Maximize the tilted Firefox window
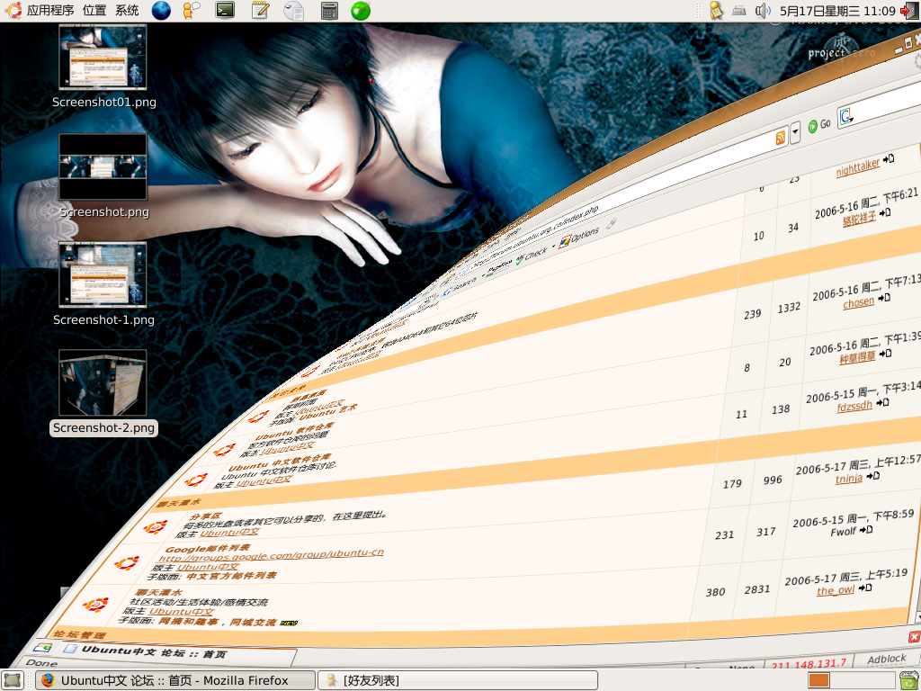 [x=908, y=43]
